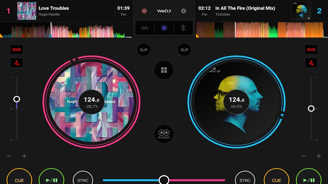Viewport: 328px width, 184px height.
Task: Start recording with the red record button
Action: click(144, 11)
